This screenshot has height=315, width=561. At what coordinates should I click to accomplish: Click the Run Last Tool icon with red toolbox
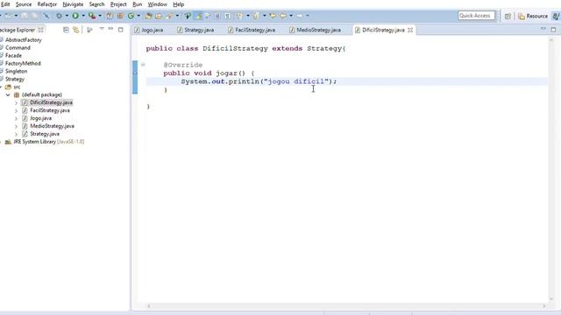coord(92,16)
